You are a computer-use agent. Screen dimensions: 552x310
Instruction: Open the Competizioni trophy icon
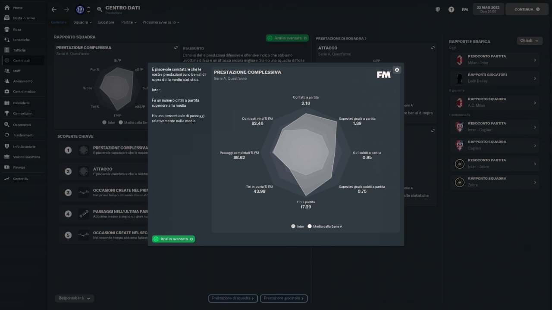(x=7, y=114)
